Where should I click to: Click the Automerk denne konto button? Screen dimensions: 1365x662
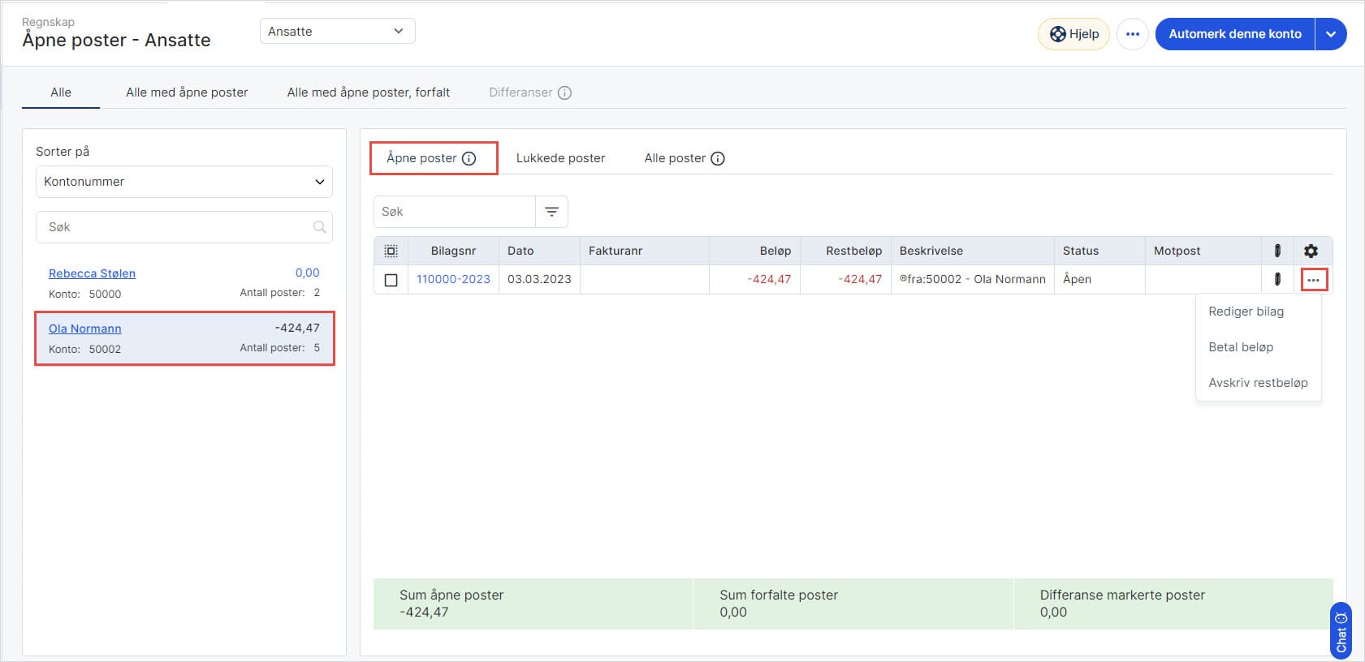pos(1234,34)
